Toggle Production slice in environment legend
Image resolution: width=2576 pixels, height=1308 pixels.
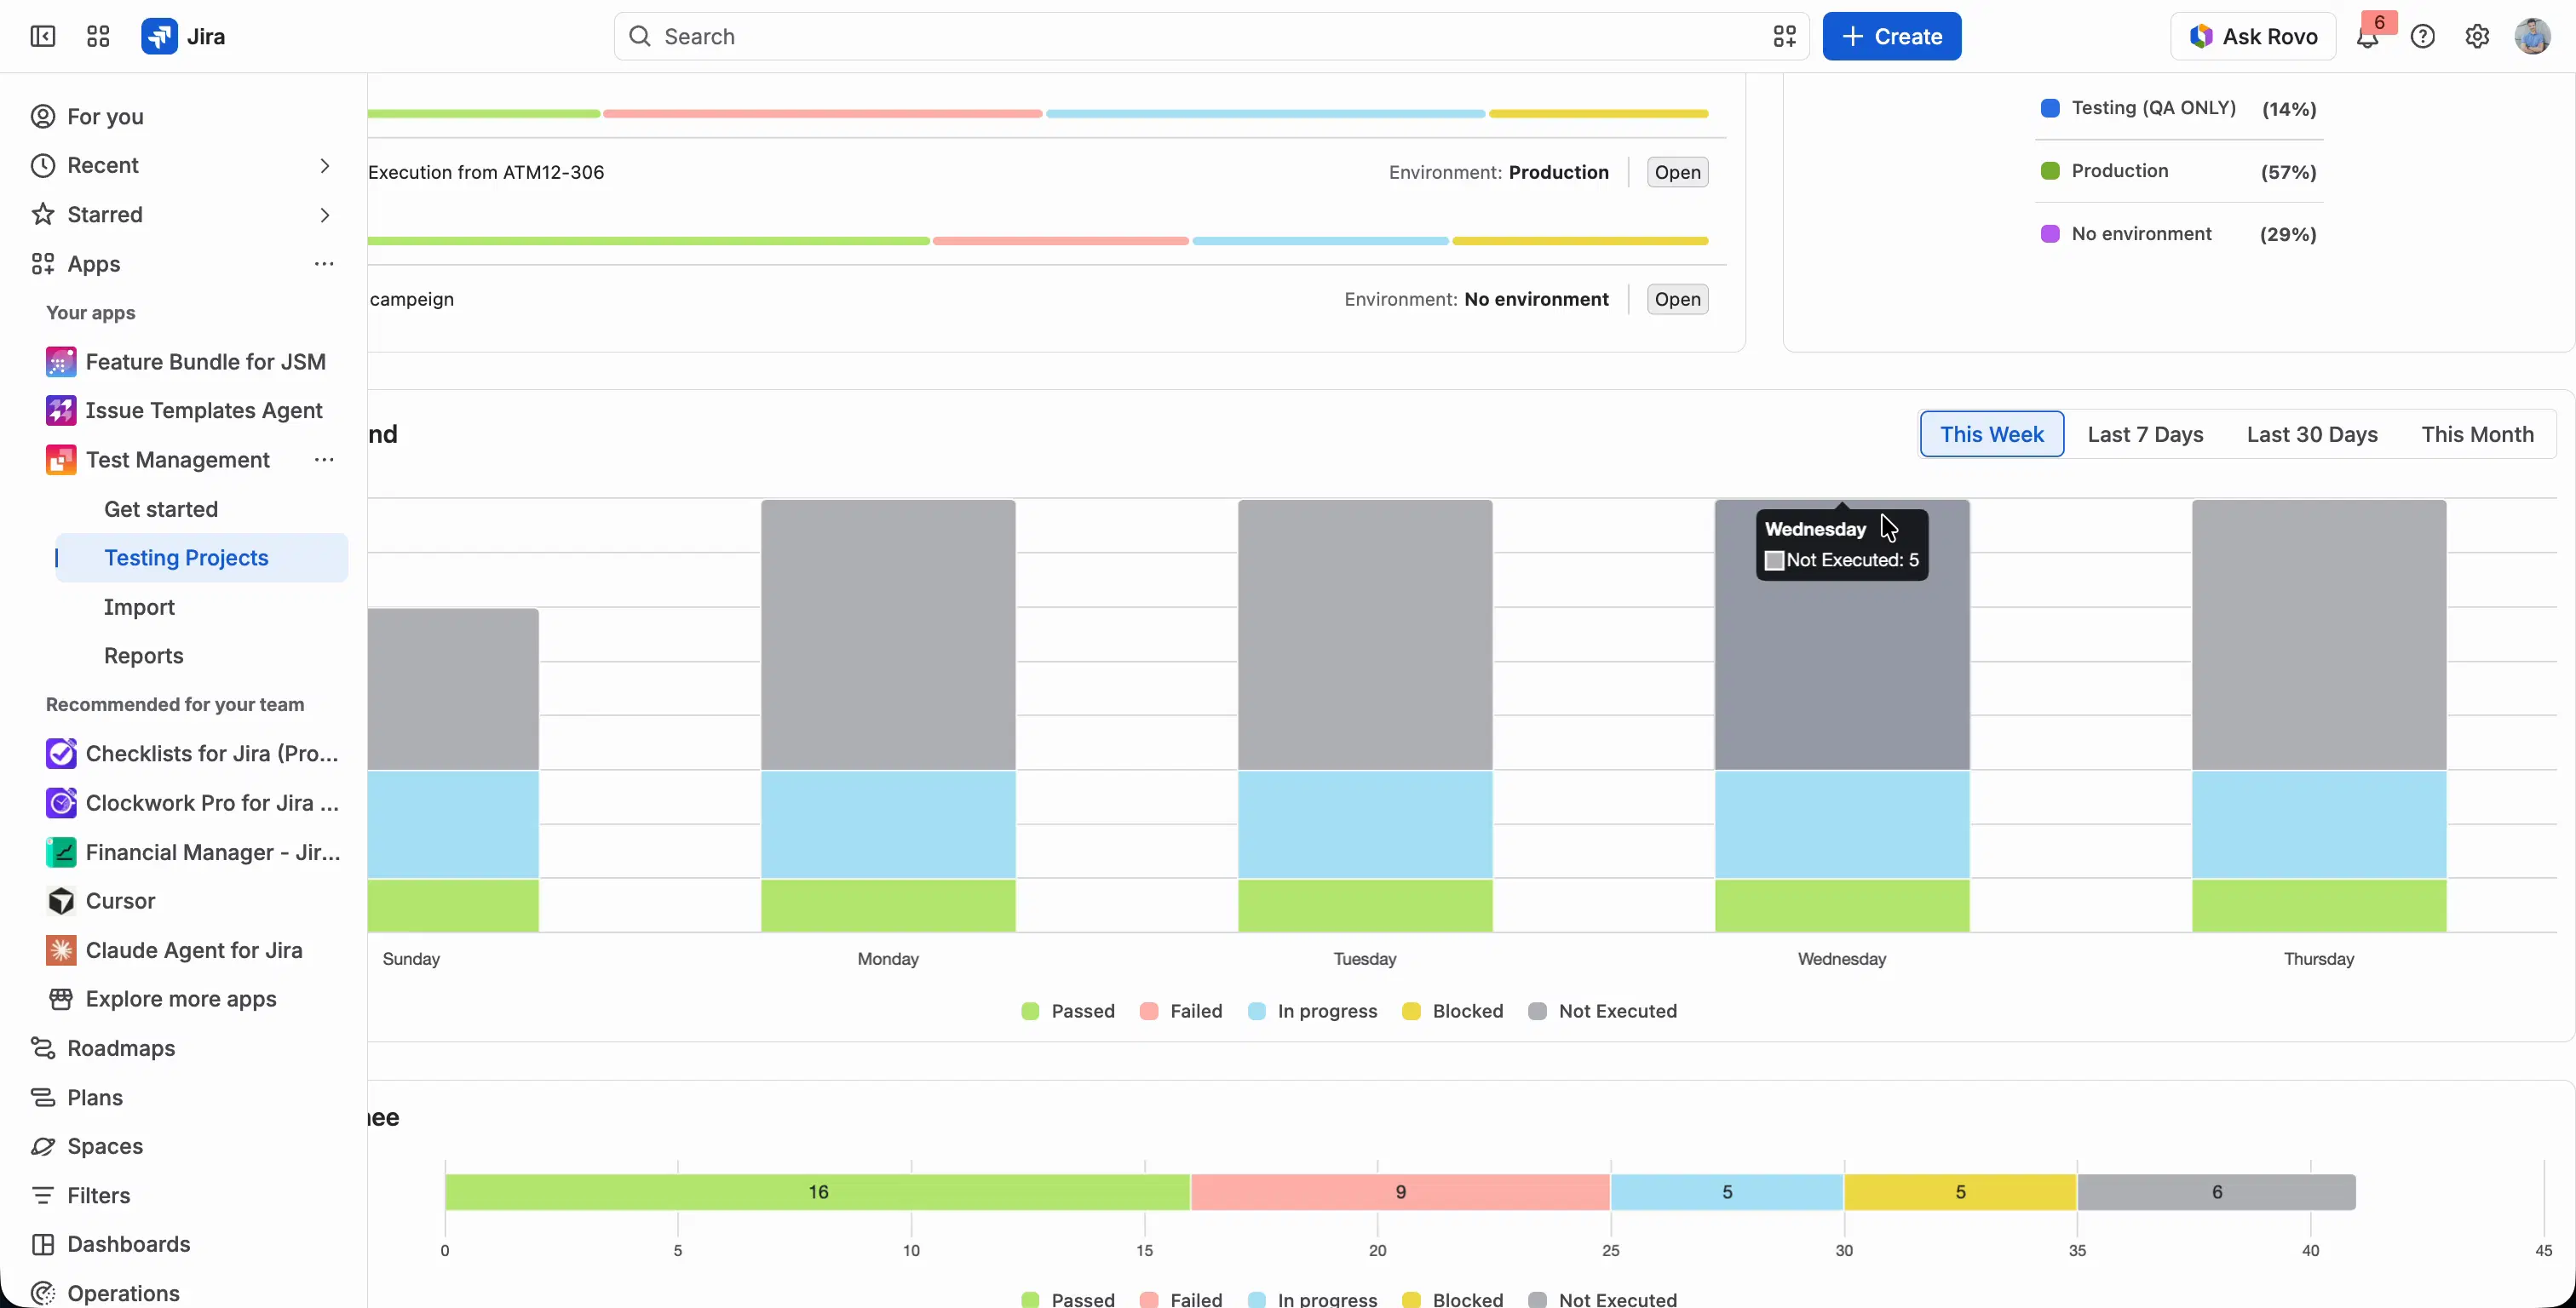tap(2104, 171)
